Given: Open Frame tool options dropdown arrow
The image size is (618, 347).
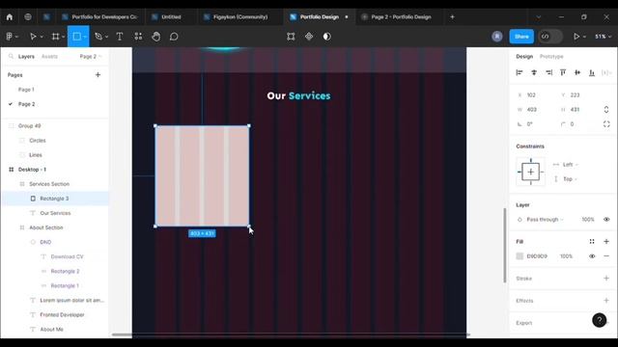Looking at the screenshot, I should click(x=63, y=37).
